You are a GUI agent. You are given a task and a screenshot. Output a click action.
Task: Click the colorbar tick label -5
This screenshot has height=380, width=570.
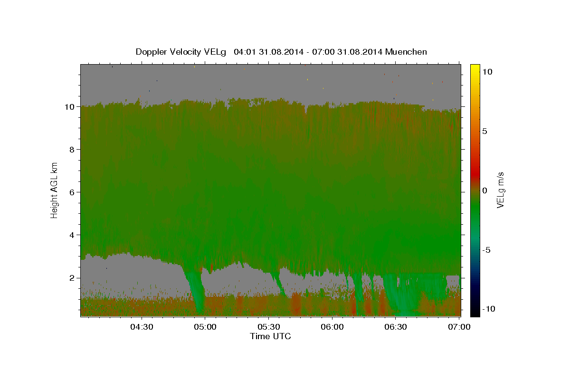(x=486, y=250)
